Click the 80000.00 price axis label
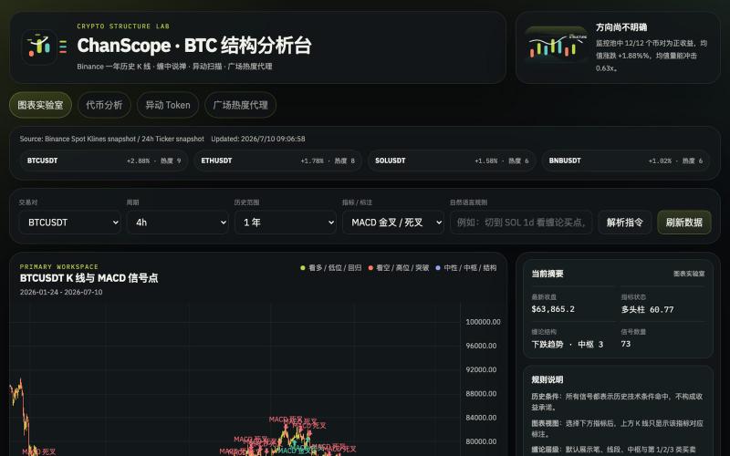The height and width of the screenshot is (456, 730). (x=481, y=441)
